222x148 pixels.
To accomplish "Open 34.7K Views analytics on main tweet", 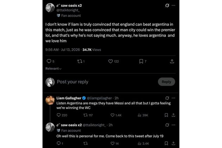I will coord(92,50).
